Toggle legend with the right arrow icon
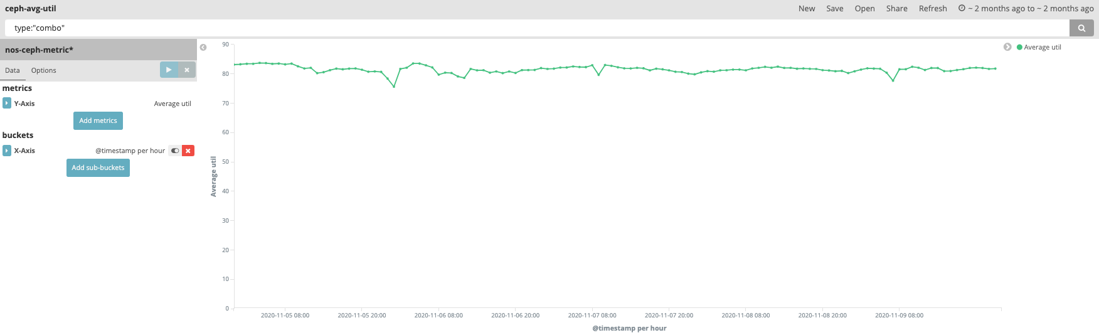This screenshot has width=1099, height=335. click(x=1007, y=47)
